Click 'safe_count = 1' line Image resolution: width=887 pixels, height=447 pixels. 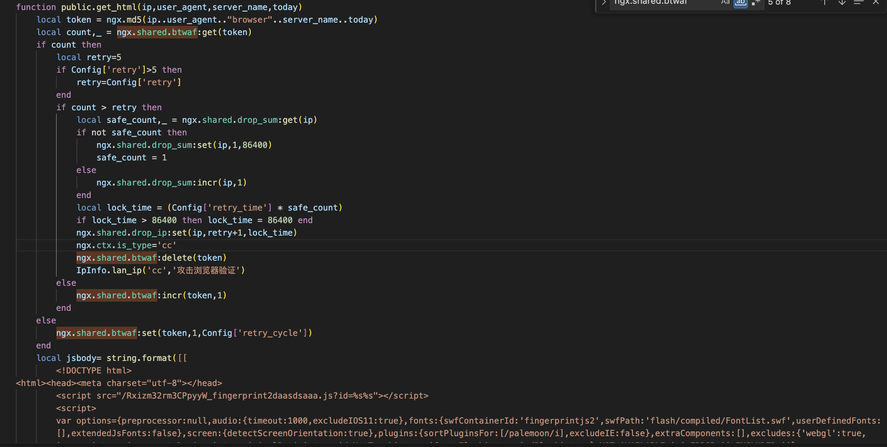pyautogui.click(x=132, y=157)
